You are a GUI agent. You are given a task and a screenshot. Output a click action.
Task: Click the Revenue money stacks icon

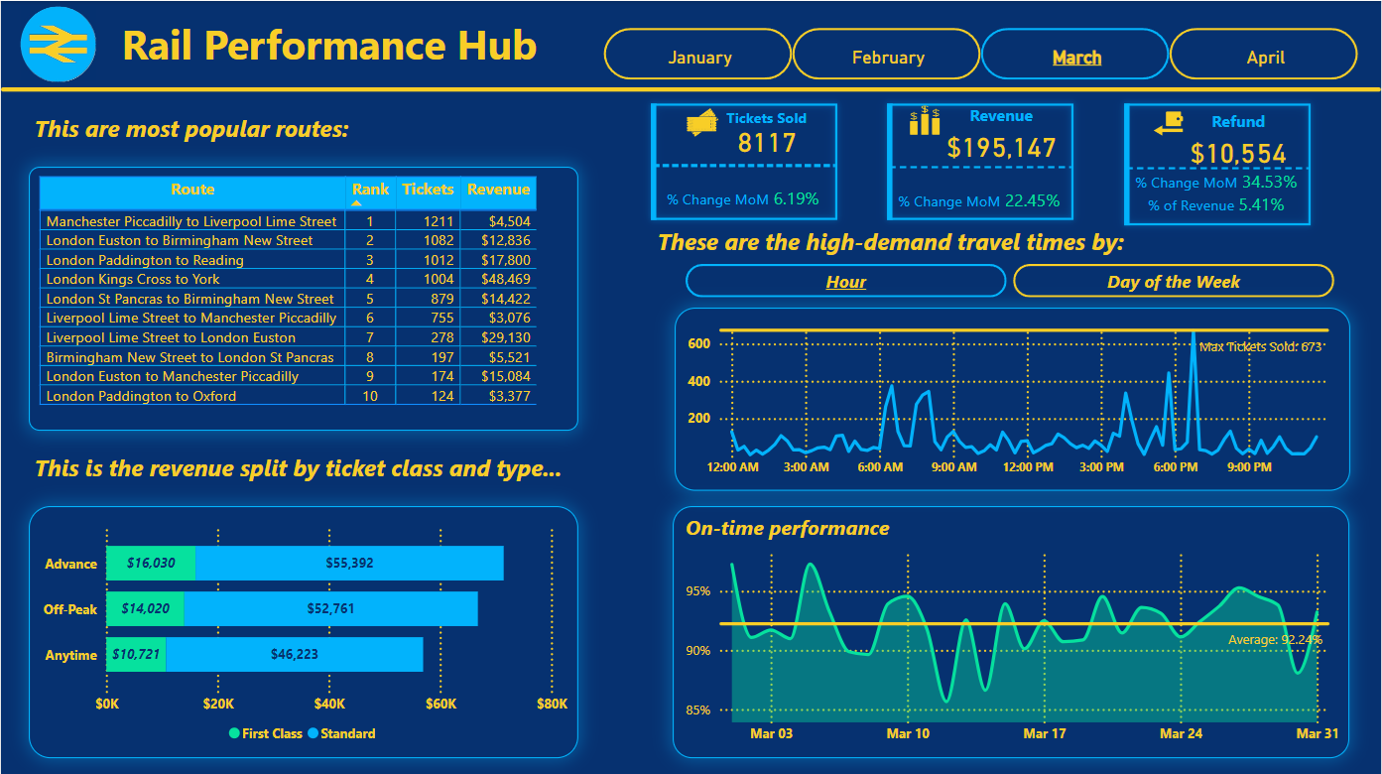click(923, 118)
